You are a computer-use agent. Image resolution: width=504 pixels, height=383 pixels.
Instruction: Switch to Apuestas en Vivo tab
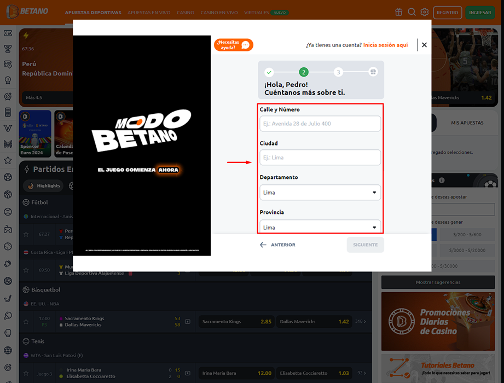149,12
